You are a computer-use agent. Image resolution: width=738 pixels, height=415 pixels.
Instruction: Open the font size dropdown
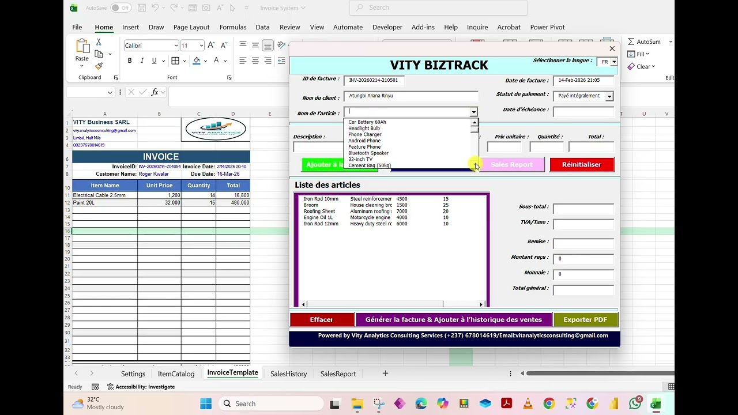(201, 46)
